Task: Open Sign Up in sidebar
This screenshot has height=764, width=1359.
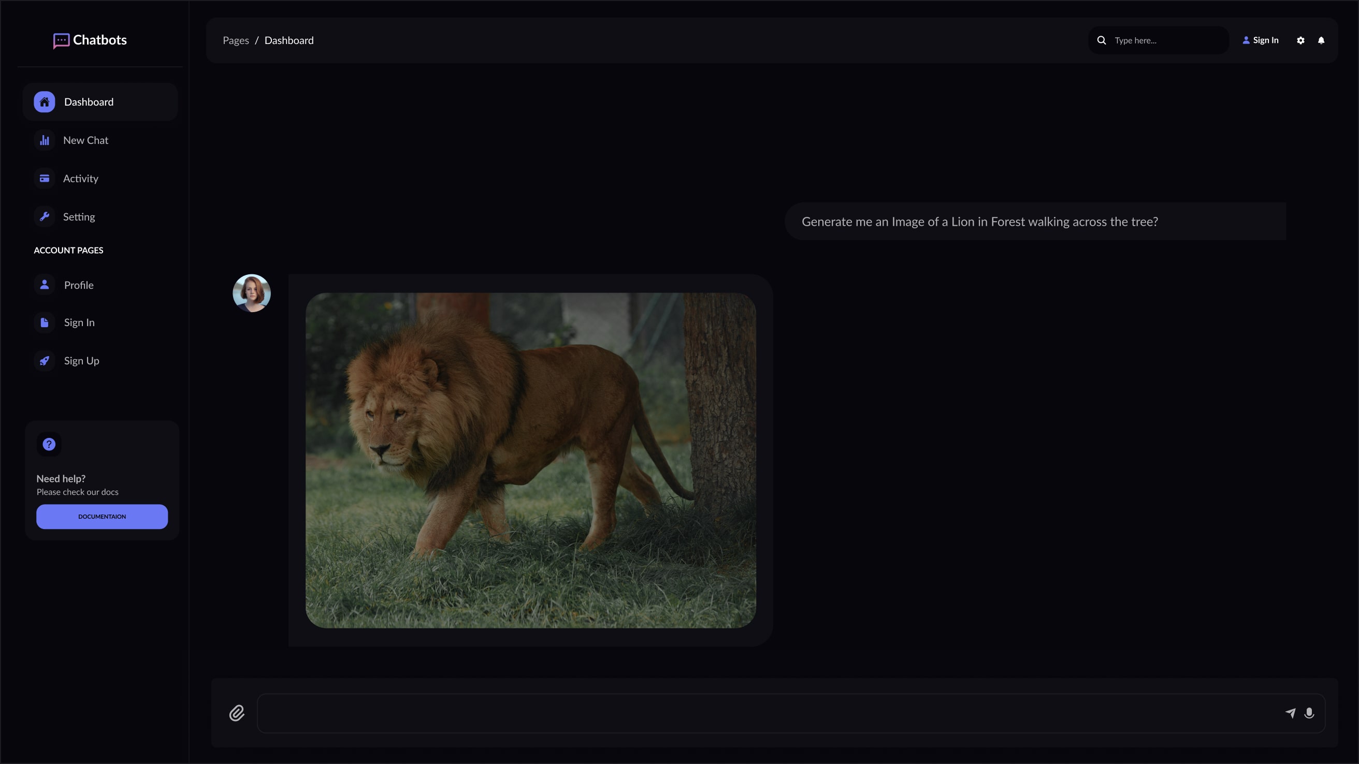Action: pyautogui.click(x=81, y=361)
